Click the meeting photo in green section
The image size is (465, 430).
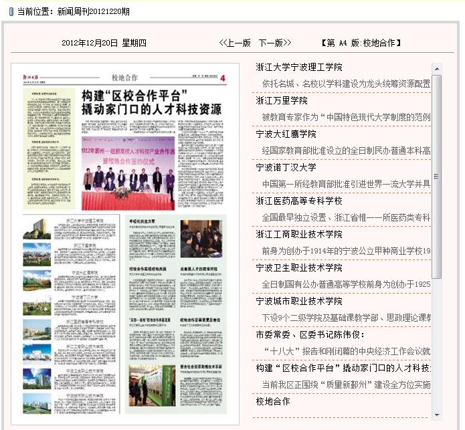(201, 239)
